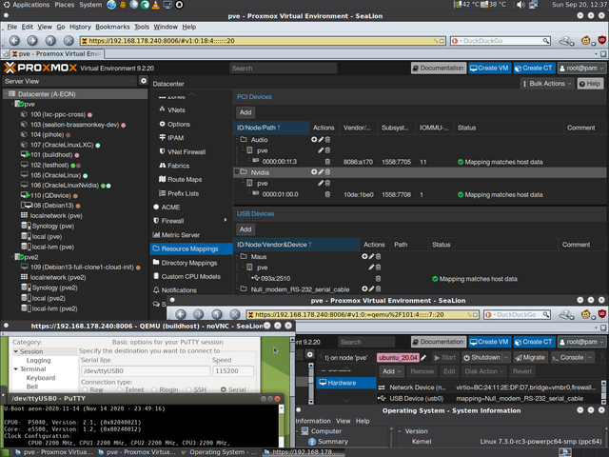The width and height of the screenshot is (609, 457).
Task: Click the search magnifier in the DuckDuckGo box
Action: [545, 41]
